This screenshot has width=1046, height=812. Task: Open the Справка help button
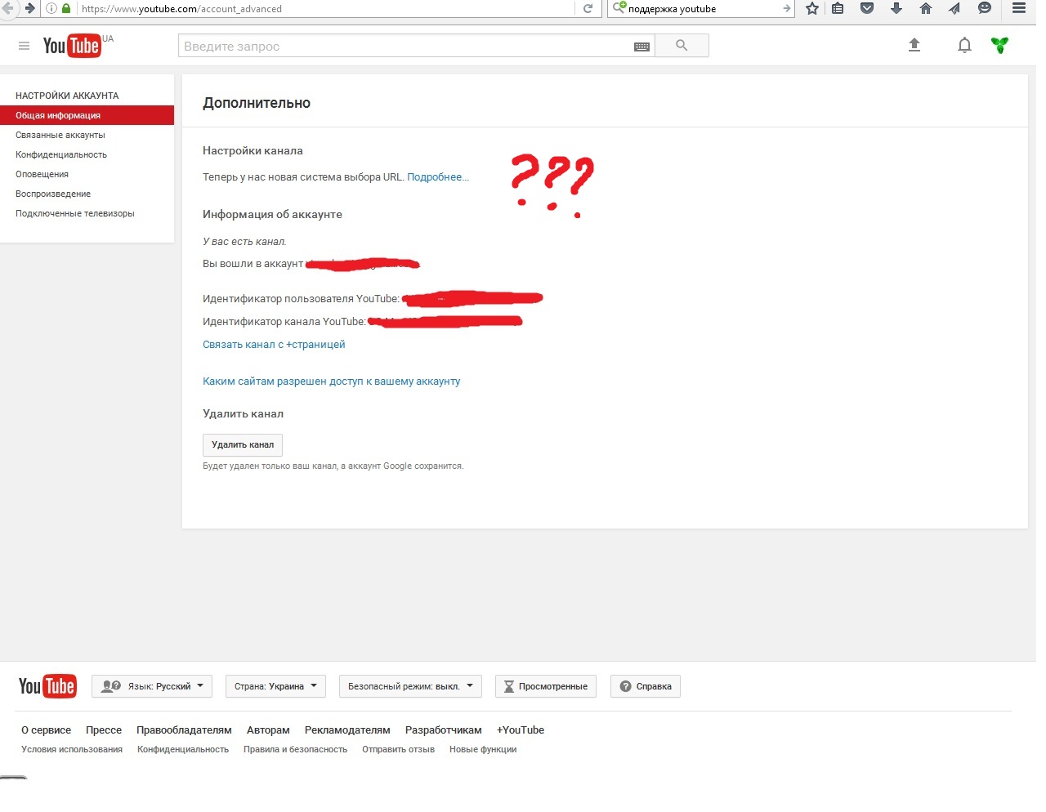pyautogui.click(x=646, y=686)
